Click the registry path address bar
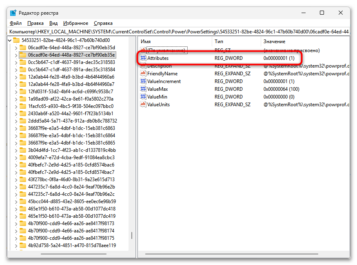Image resolution: width=357 pixels, height=265 pixels. pyautogui.click(x=179, y=32)
